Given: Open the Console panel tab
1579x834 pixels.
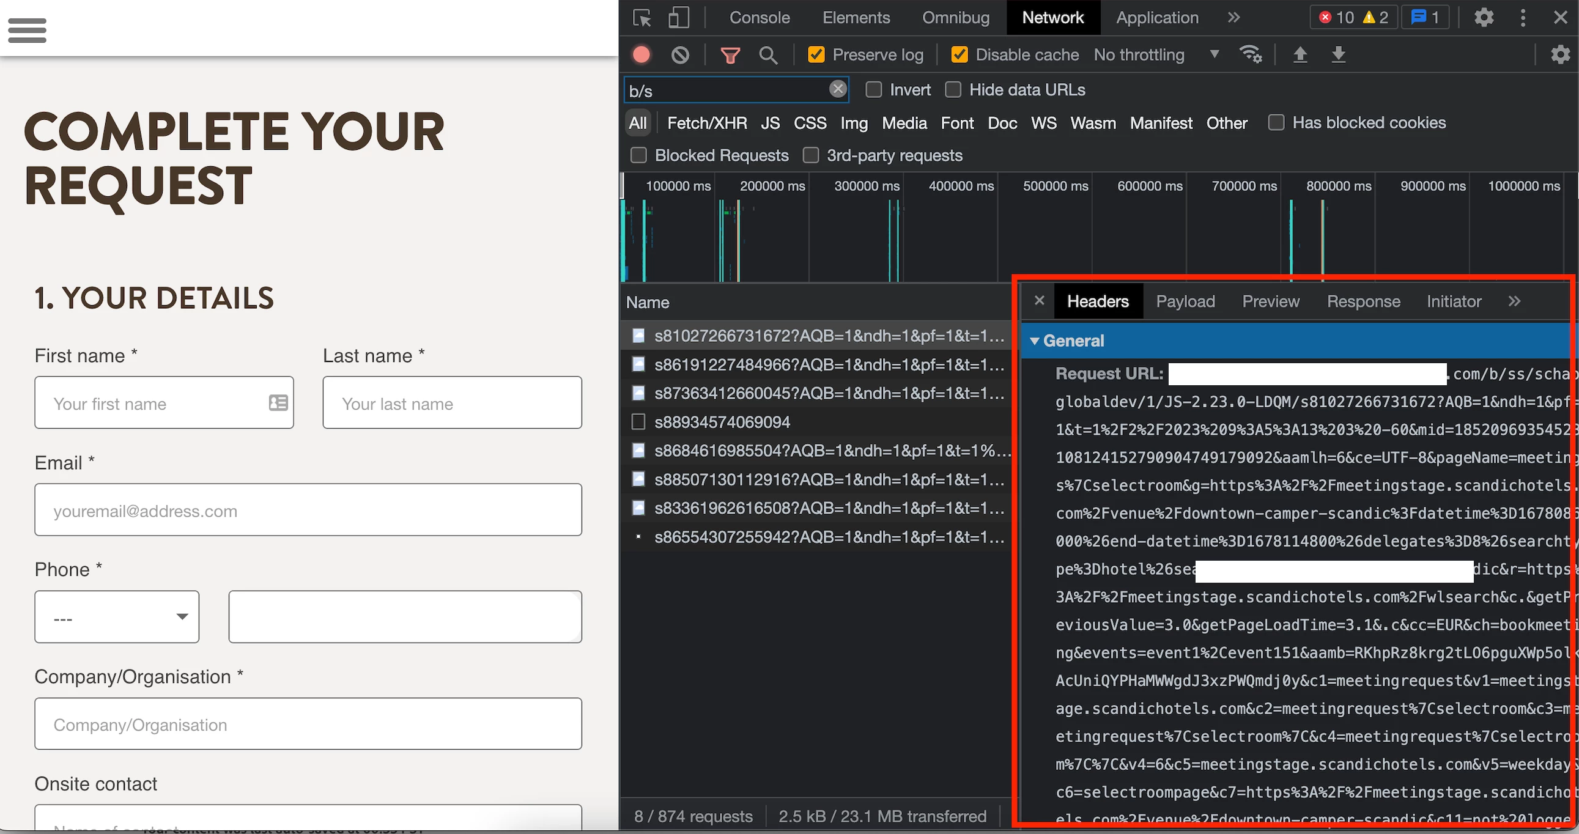Looking at the screenshot, I should [759, 18].
